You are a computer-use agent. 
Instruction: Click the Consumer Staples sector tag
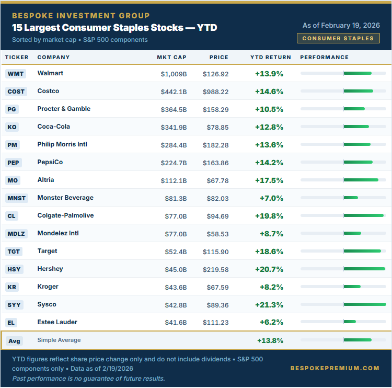338,38
